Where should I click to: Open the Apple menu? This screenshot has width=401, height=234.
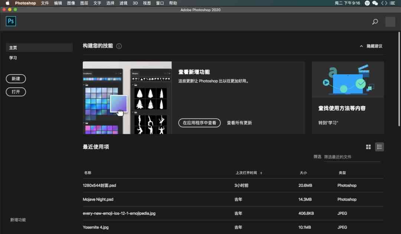pos(7,3)
